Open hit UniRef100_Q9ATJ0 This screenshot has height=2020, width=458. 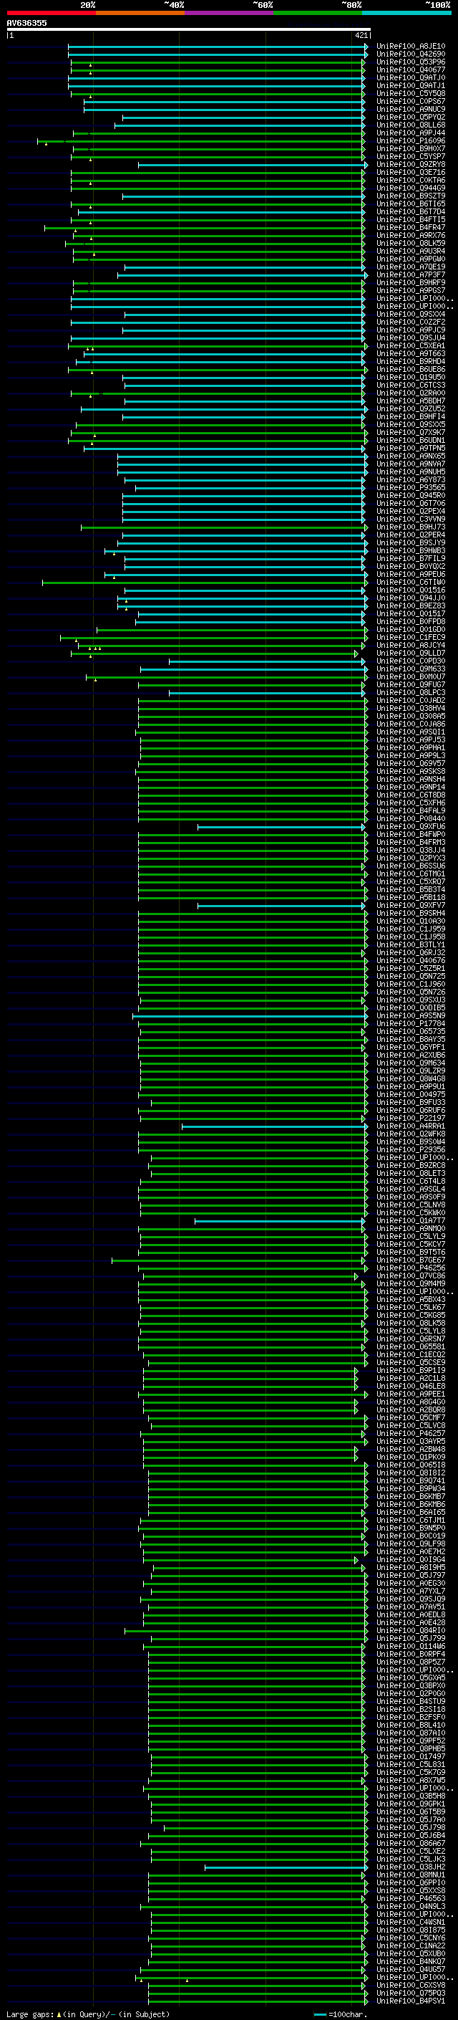pyautogui.click(x=410, y=77)
